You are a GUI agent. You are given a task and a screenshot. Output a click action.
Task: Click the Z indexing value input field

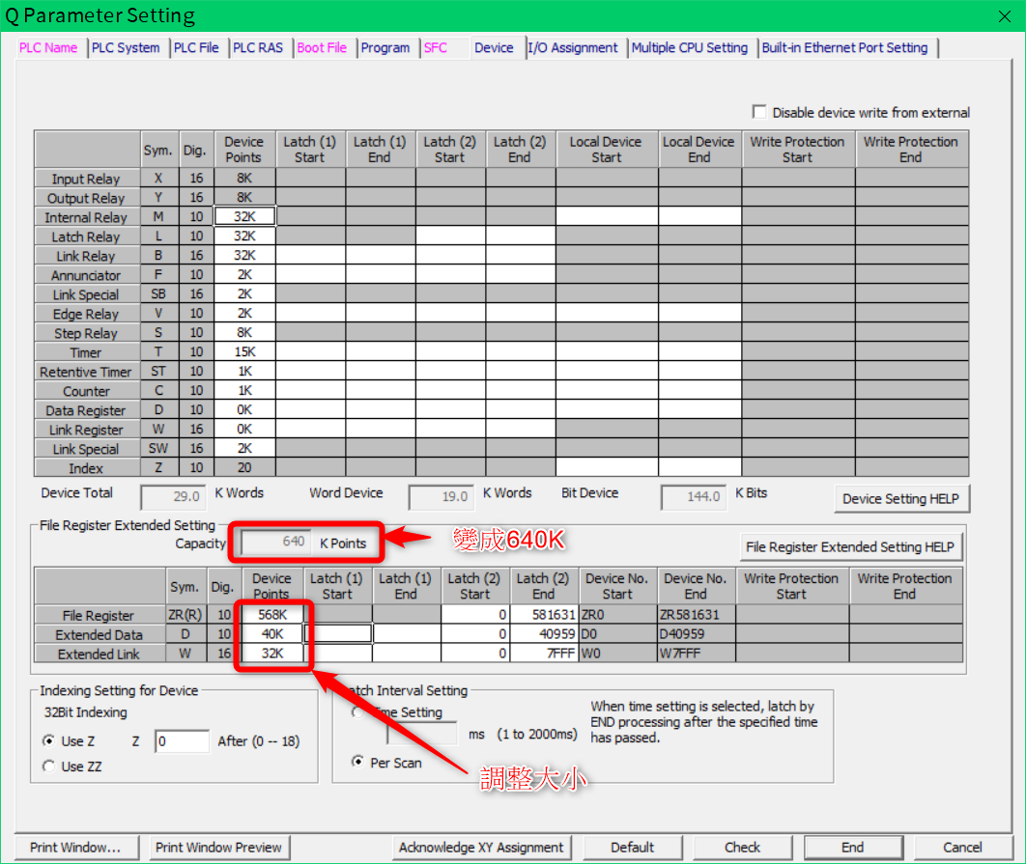pos(182,741)
